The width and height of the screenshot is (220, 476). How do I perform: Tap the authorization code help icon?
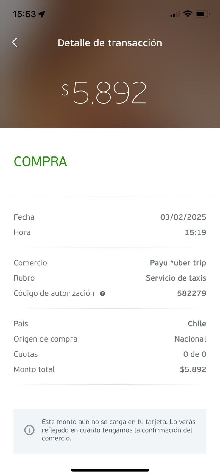coord(103,294)
